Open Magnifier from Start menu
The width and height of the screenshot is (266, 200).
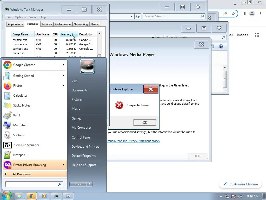(x=35, y=125)
